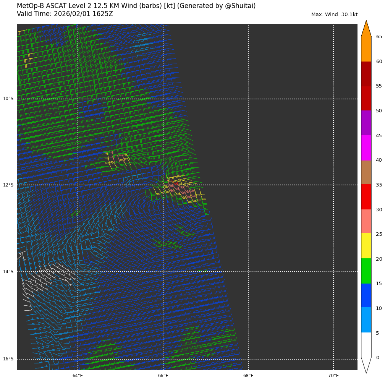Viewport: 385px width, 381px height.
Task: Click the light blue 5-10 kt colorbar segment
Action: click(366, 320)
